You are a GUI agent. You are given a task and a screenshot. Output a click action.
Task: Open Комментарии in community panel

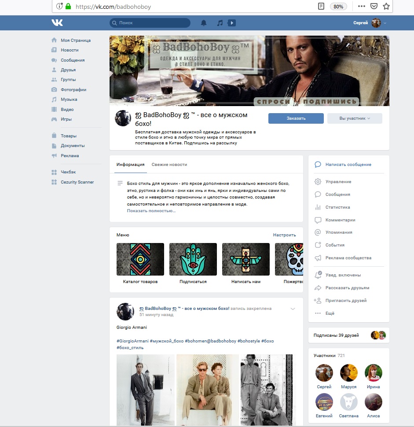point(340,220)
